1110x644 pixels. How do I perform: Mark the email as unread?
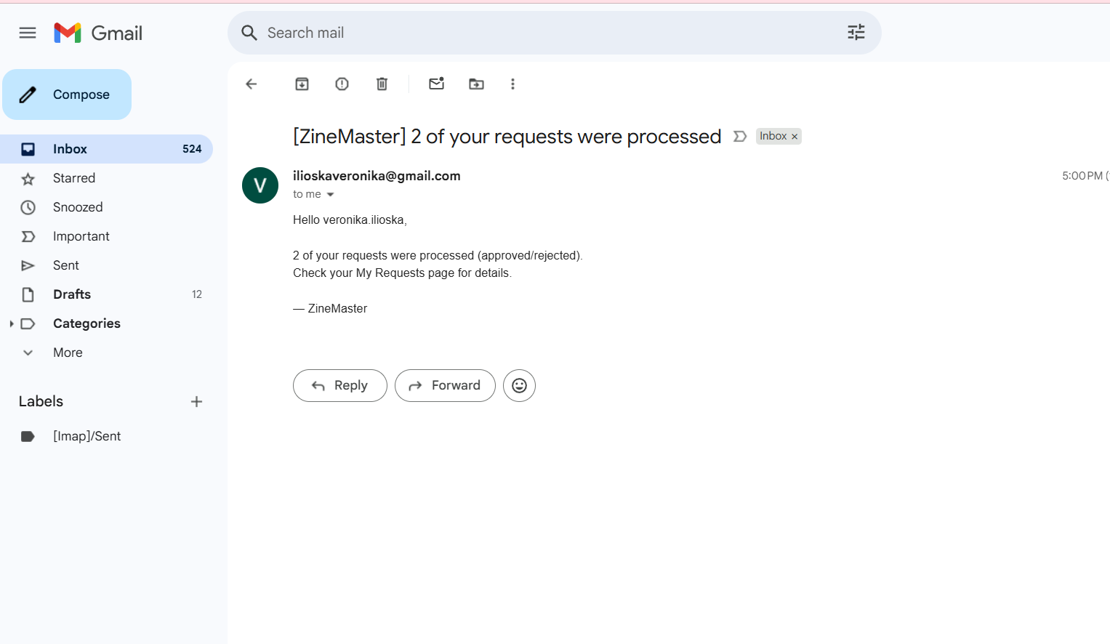click(x=436, y=84)
